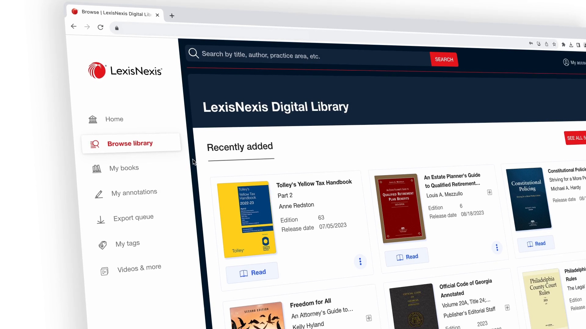Open a new browser tab
The height and width of the screenshot is (329, 586).
pos(172,16)
